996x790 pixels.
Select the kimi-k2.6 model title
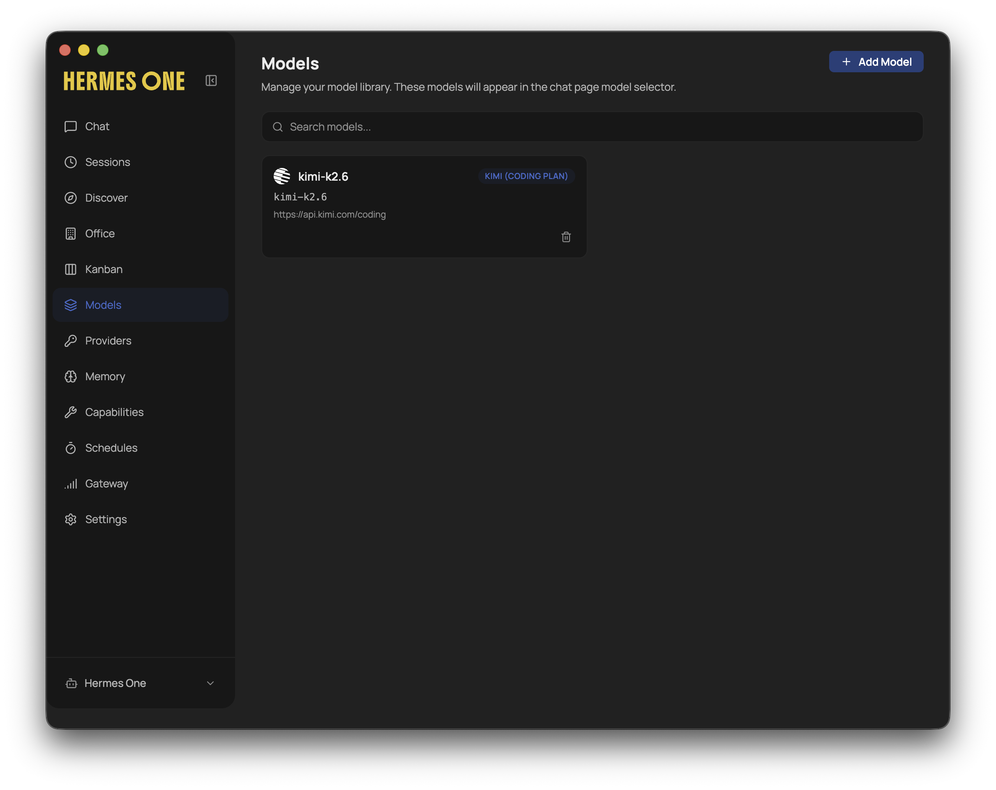coord(323,177)
